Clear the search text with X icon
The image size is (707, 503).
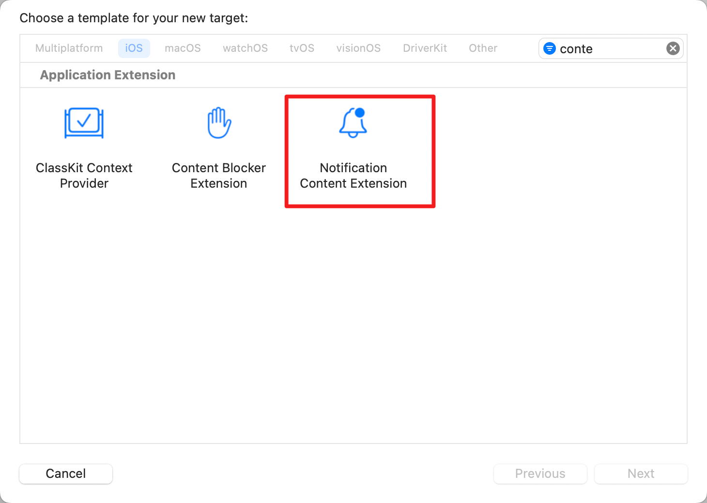click(673, 48)
